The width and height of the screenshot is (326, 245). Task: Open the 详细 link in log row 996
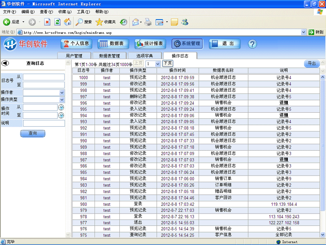(284, 103)
